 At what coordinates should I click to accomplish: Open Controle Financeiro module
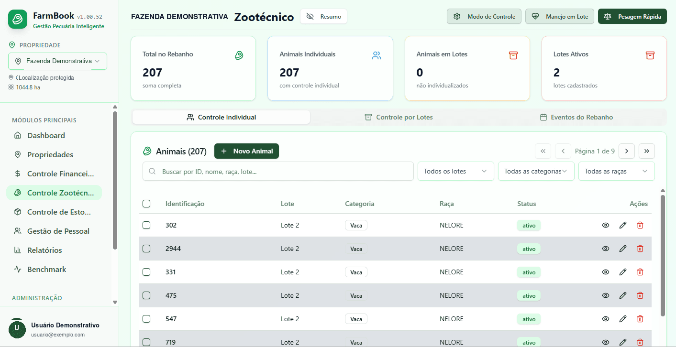click(54, 173)
